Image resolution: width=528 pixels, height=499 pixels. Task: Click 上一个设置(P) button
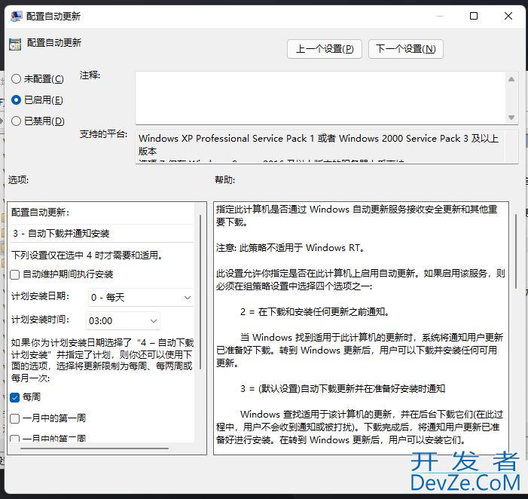[x=325, y=49]
